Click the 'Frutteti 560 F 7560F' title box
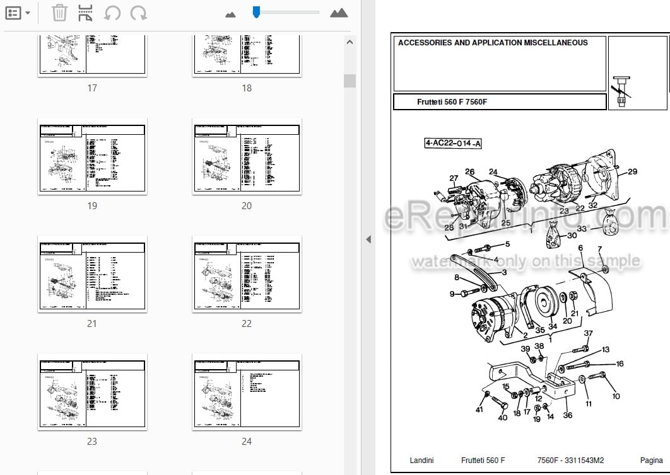This screenshot has height=475, width=670. point(500,102)
